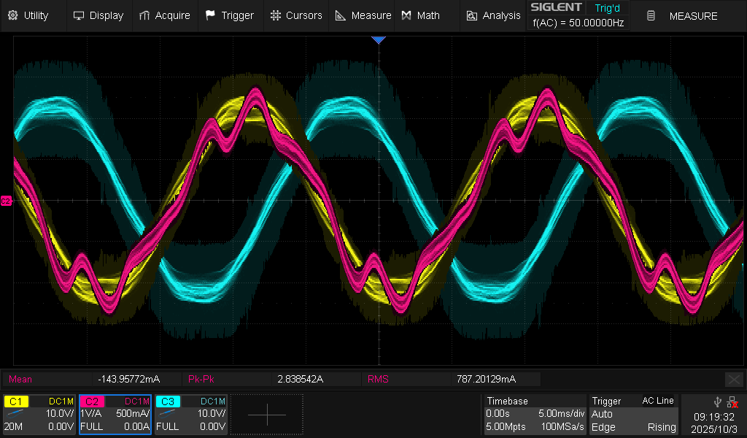Open the Acquire menu

[x=164, y=15]
